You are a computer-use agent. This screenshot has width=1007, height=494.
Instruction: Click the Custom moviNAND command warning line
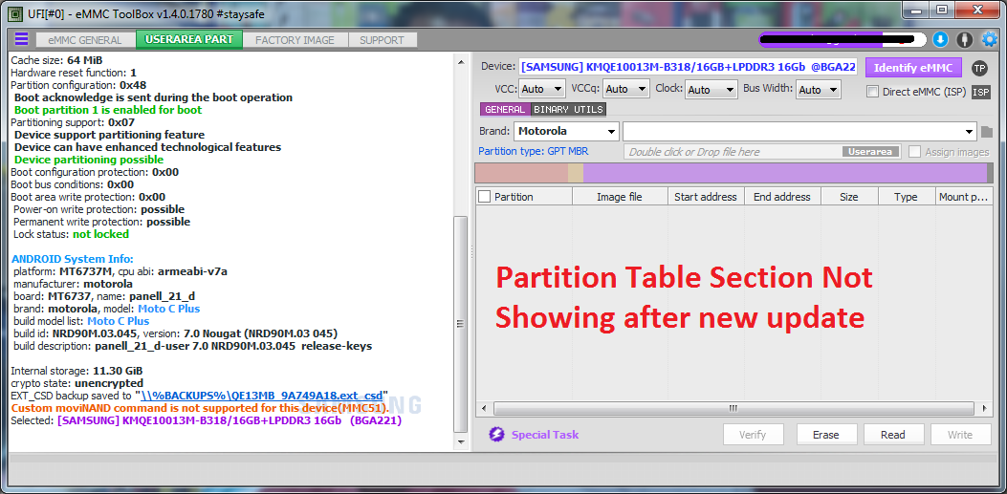click(200, 408)
